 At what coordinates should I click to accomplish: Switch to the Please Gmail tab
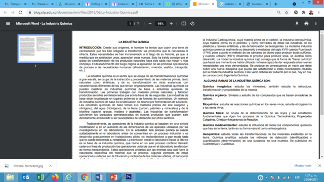[x=43, y=4]
